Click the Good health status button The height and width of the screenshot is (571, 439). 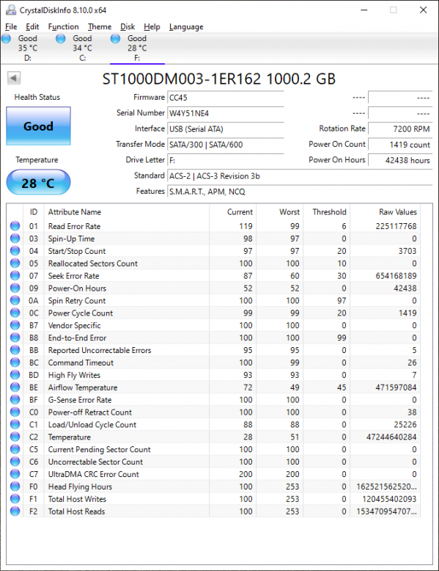pos(39,126)
